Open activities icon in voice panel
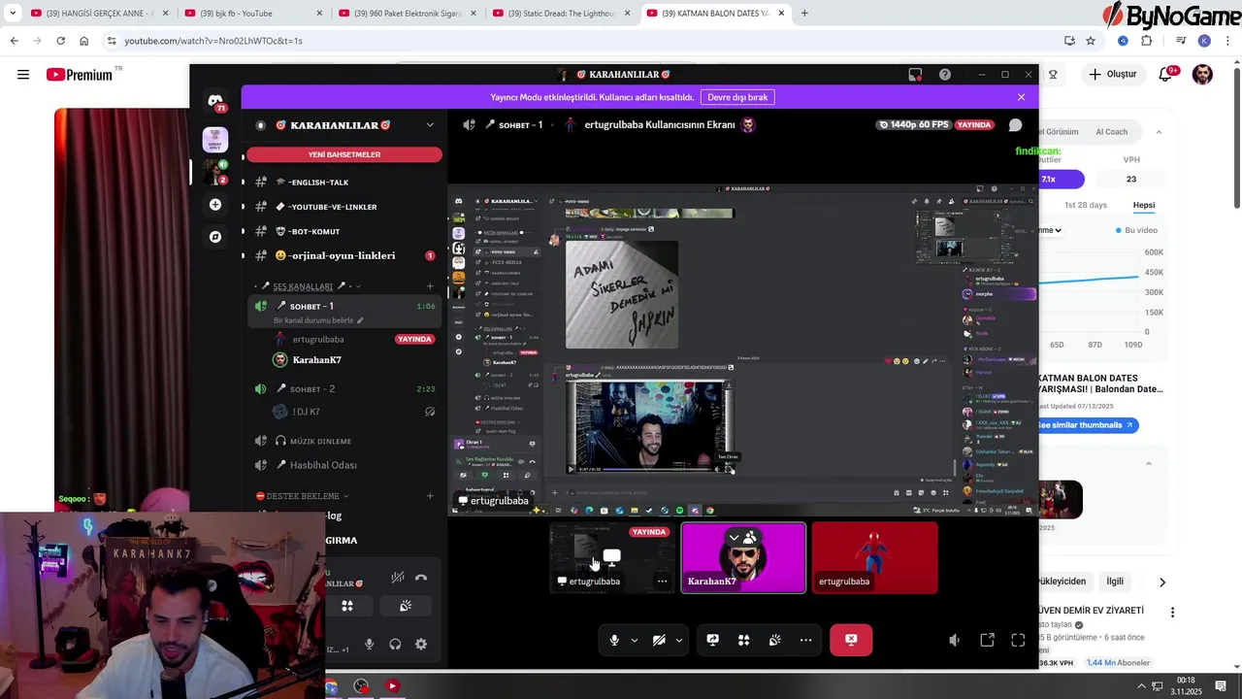1242x699 pixels. click(x=347, y=606)
